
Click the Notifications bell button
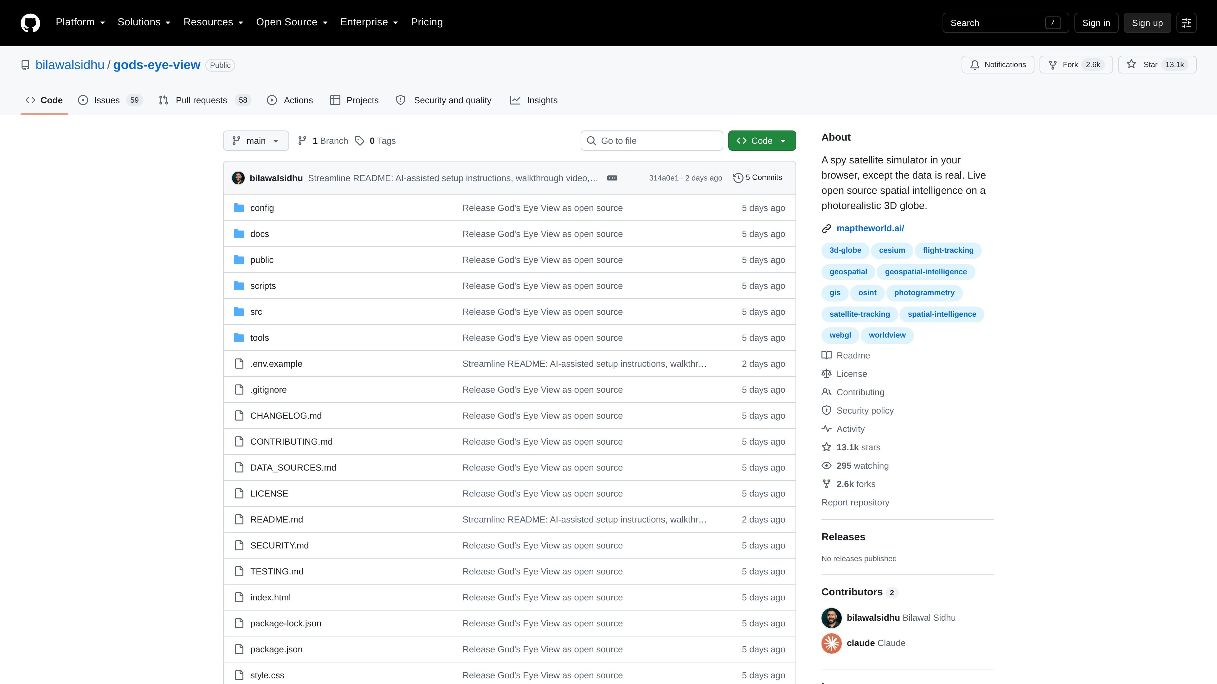(997, 65)
